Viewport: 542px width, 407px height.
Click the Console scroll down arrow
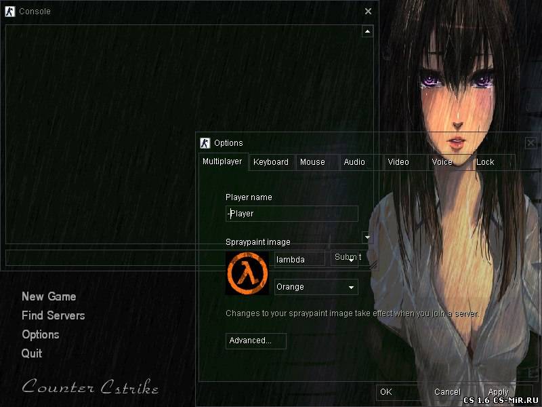click(367, 237)
